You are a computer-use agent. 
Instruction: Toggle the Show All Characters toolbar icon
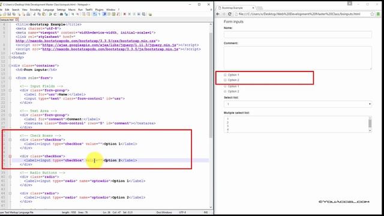[x=99, y=14]
